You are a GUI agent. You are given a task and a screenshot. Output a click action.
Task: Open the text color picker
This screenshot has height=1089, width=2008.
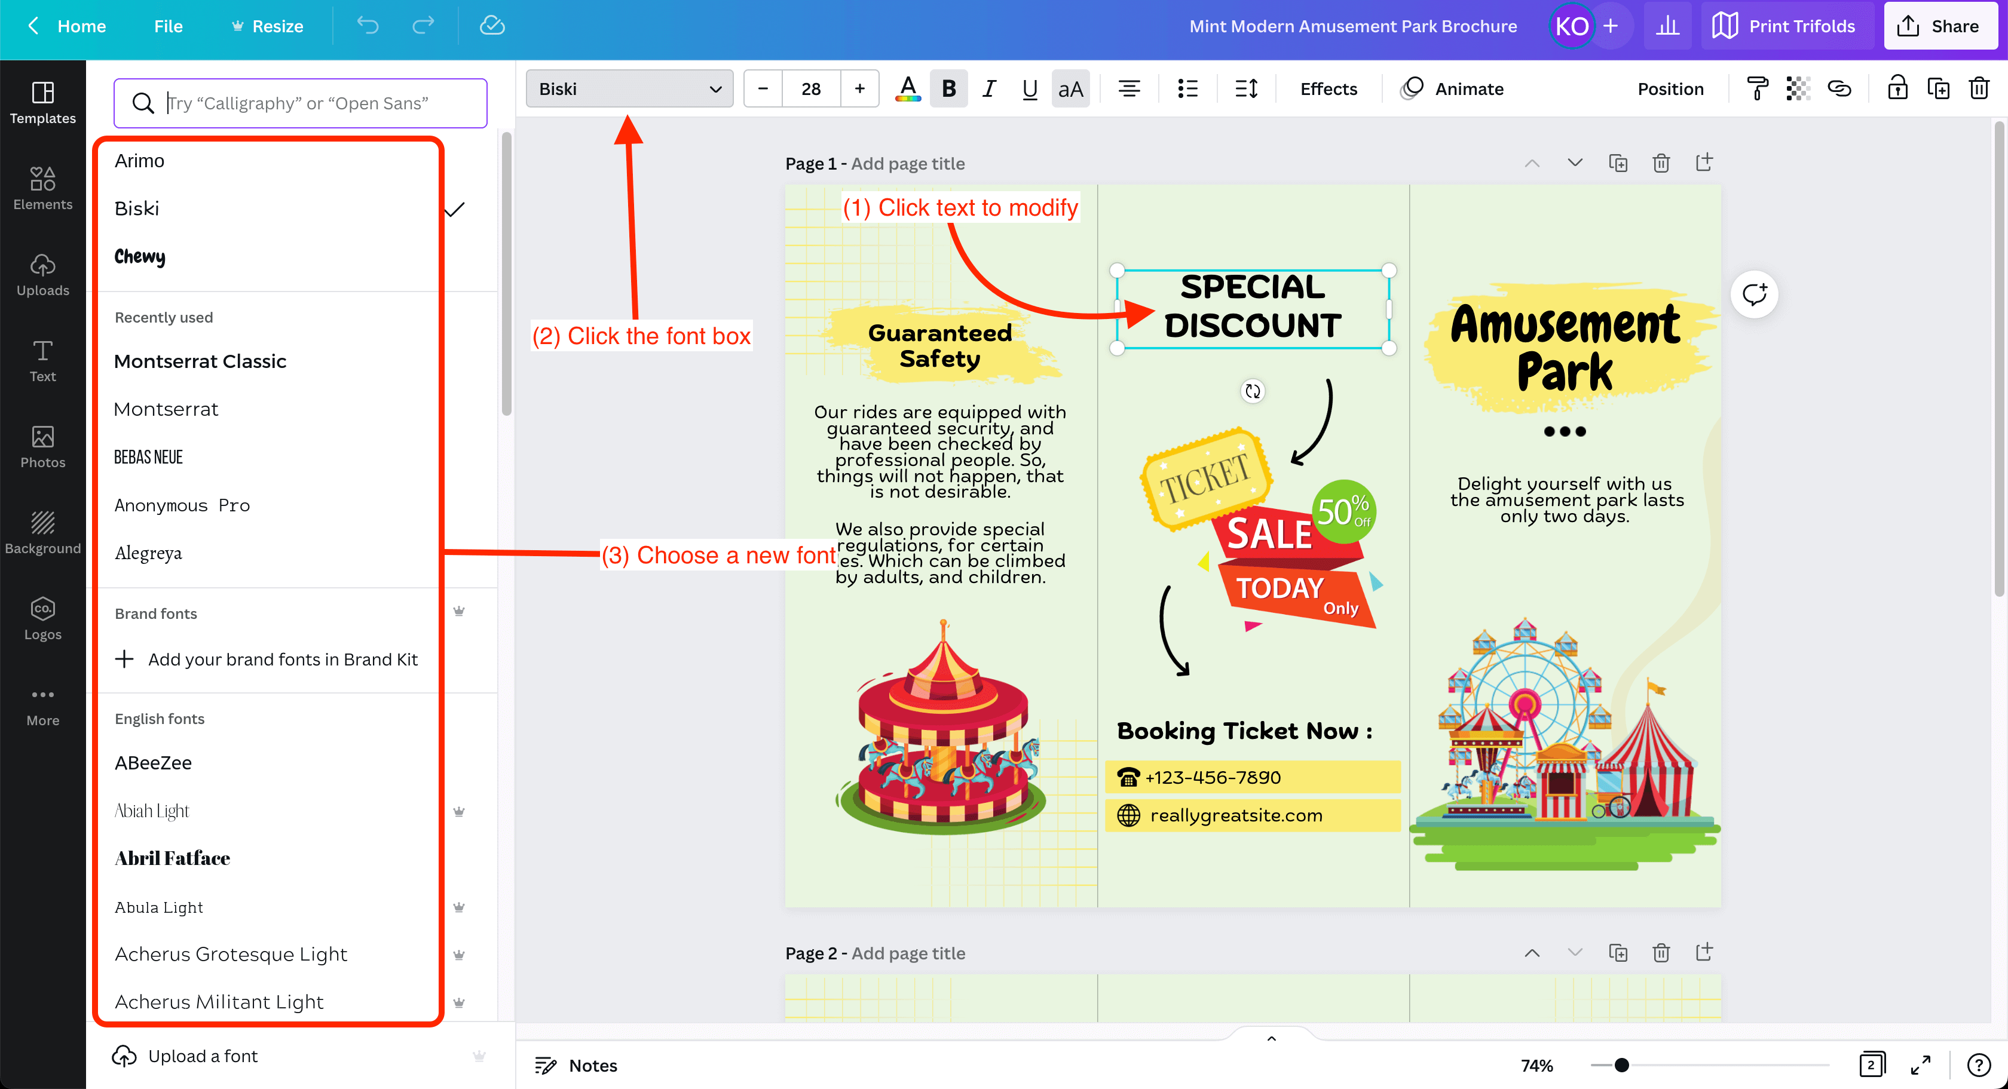[907, 89]
